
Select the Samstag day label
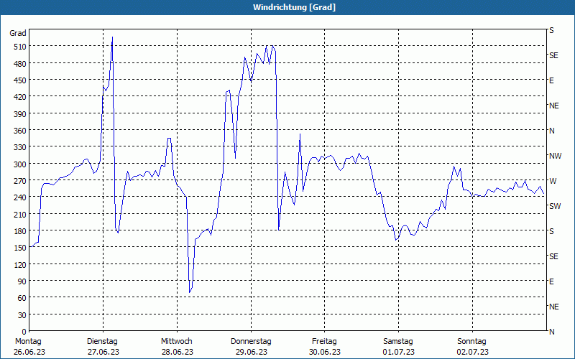[398, 342]
